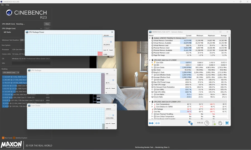Viewport: 251px width, 150px height.
Task: Click the Current column header in HWiNFO
Action: (x=189, y=35)
